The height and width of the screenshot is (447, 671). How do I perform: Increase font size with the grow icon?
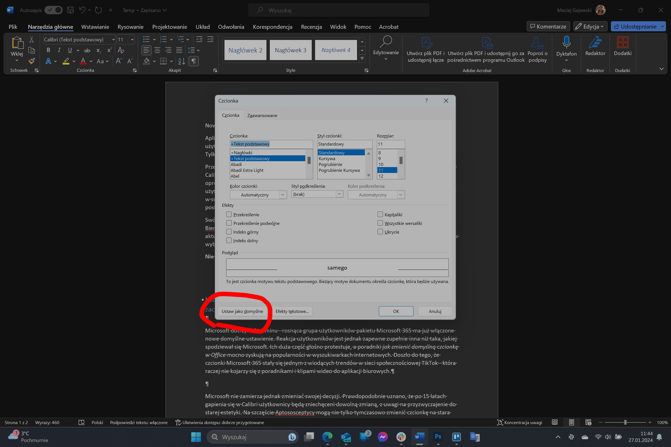119,61
